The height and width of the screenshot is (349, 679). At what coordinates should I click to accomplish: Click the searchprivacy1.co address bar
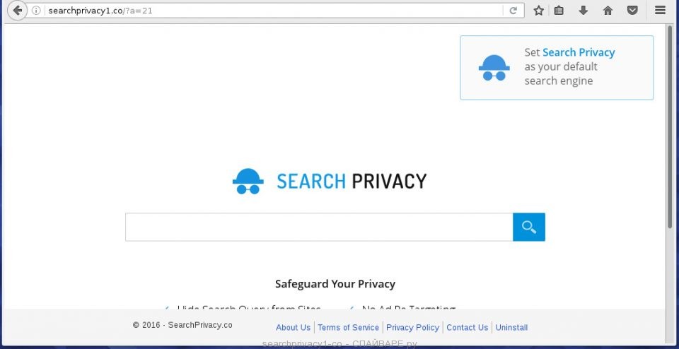pyautogui.click(x=273, y=11)
